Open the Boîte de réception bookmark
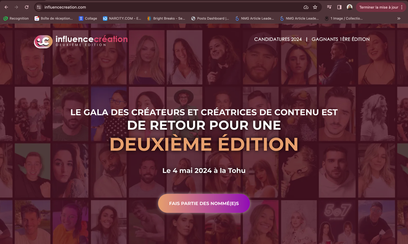Viewport: 408px width, 244px height. pos(55,18)
